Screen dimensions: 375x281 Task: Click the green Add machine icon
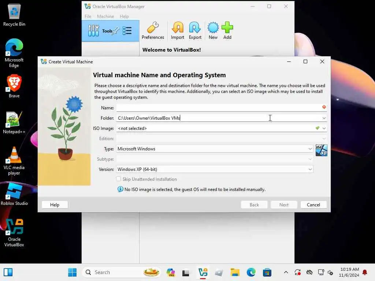click(x=227, y=28)
